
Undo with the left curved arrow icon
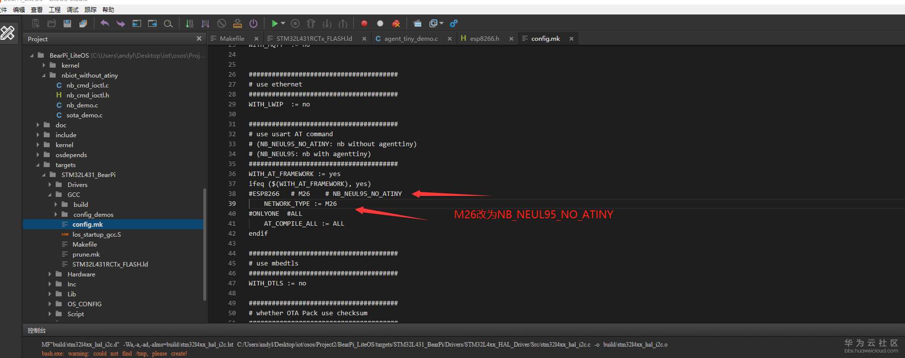click(105, 23)
